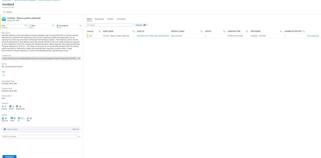
Task: Switch to the Alerts tab
Action: coord(89,19)
